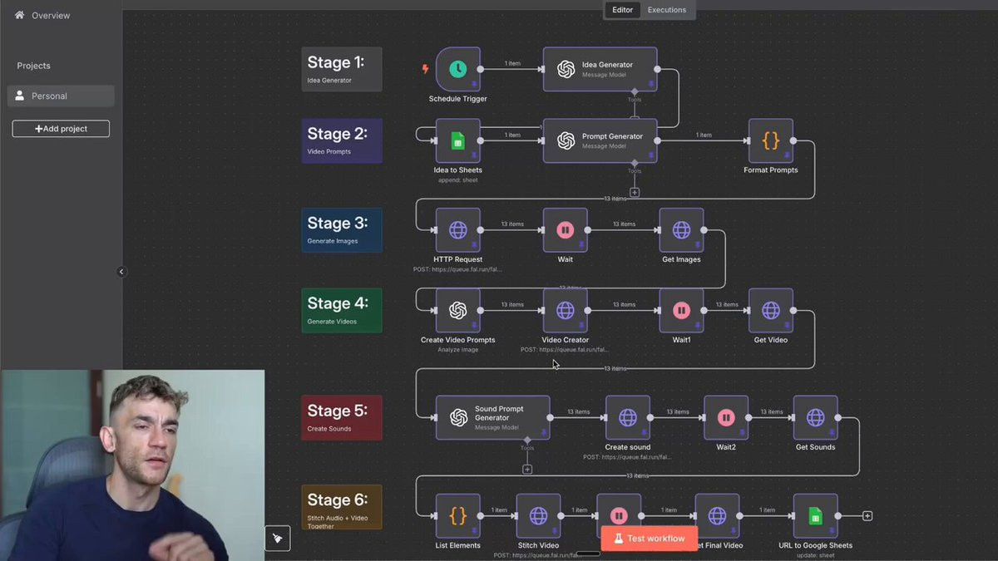The height and width of the screenshot is (561, 998).
Task: Add a tool under Prompt Generator plus
Action: pyautogui.click(x=635, y=192)
